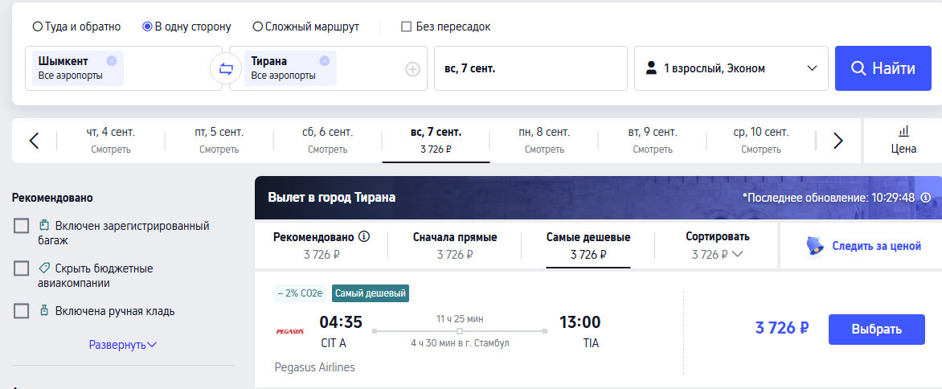
Task: Select the пн, 8 сент. date tab
Action: click(544, 141)
